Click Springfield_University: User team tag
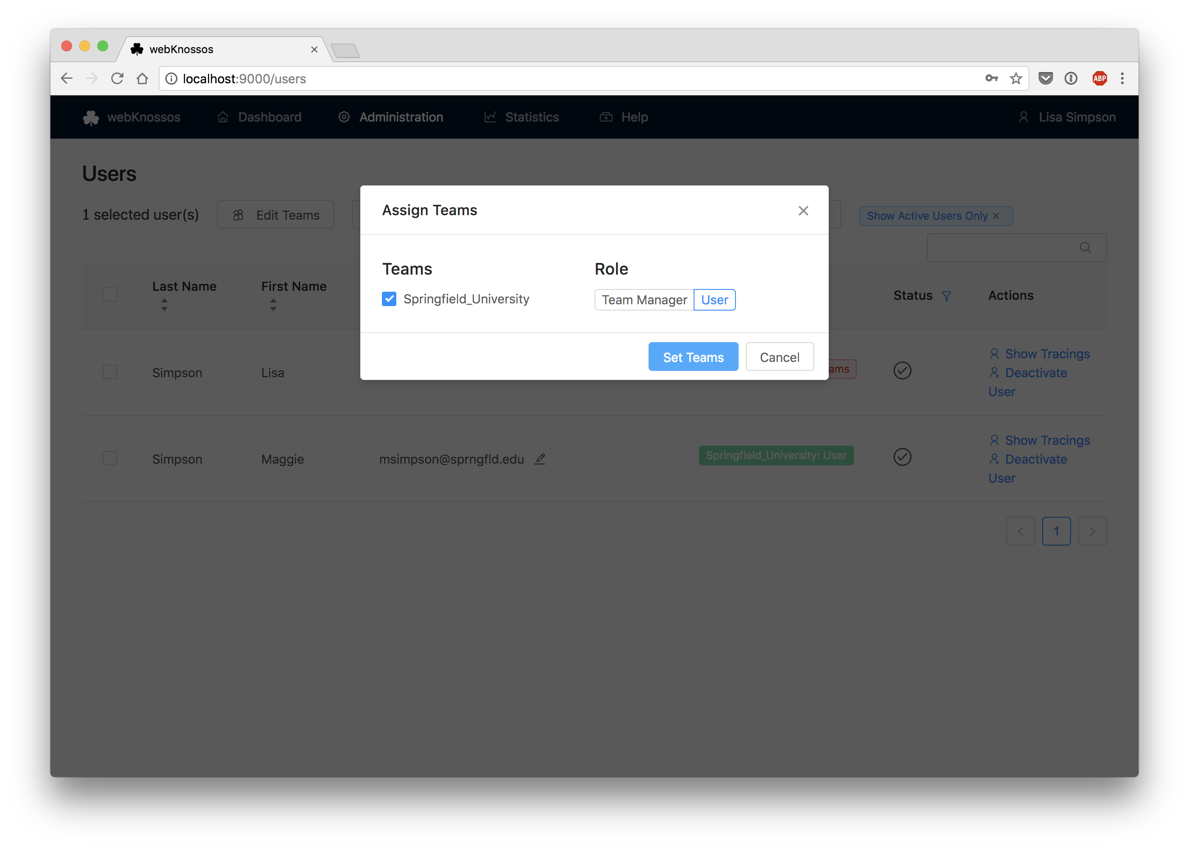 coord(776,456)
